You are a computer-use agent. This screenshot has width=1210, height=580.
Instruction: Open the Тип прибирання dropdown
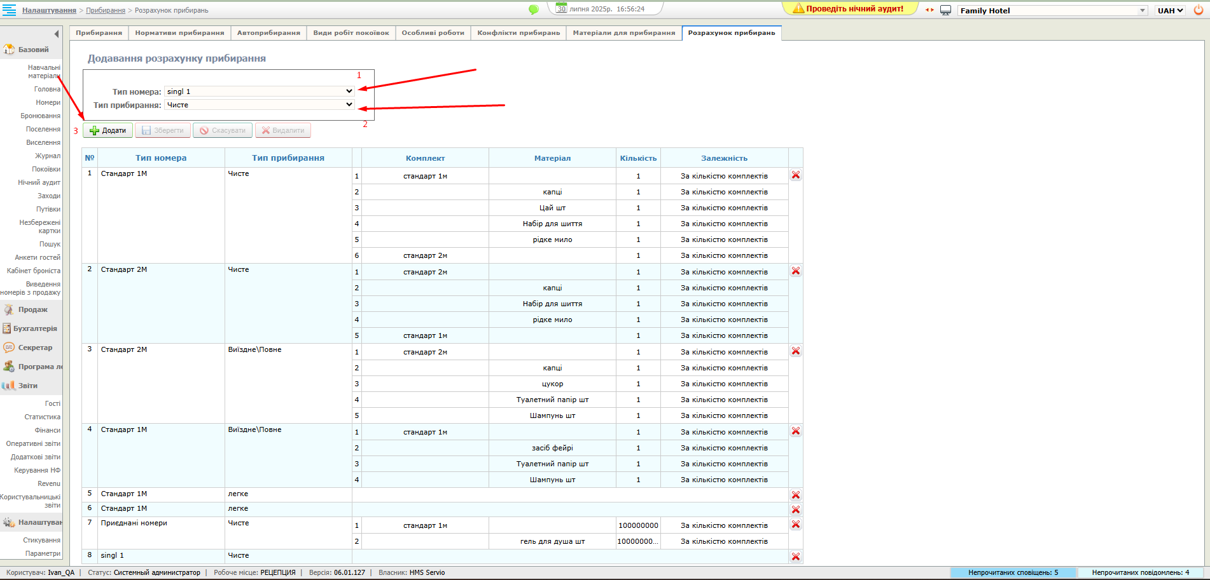[260, 105]
